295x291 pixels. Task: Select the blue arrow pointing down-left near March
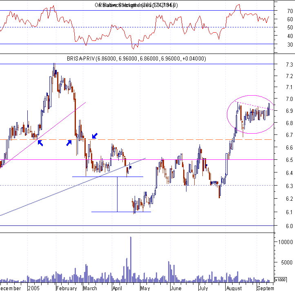point(95,136)
